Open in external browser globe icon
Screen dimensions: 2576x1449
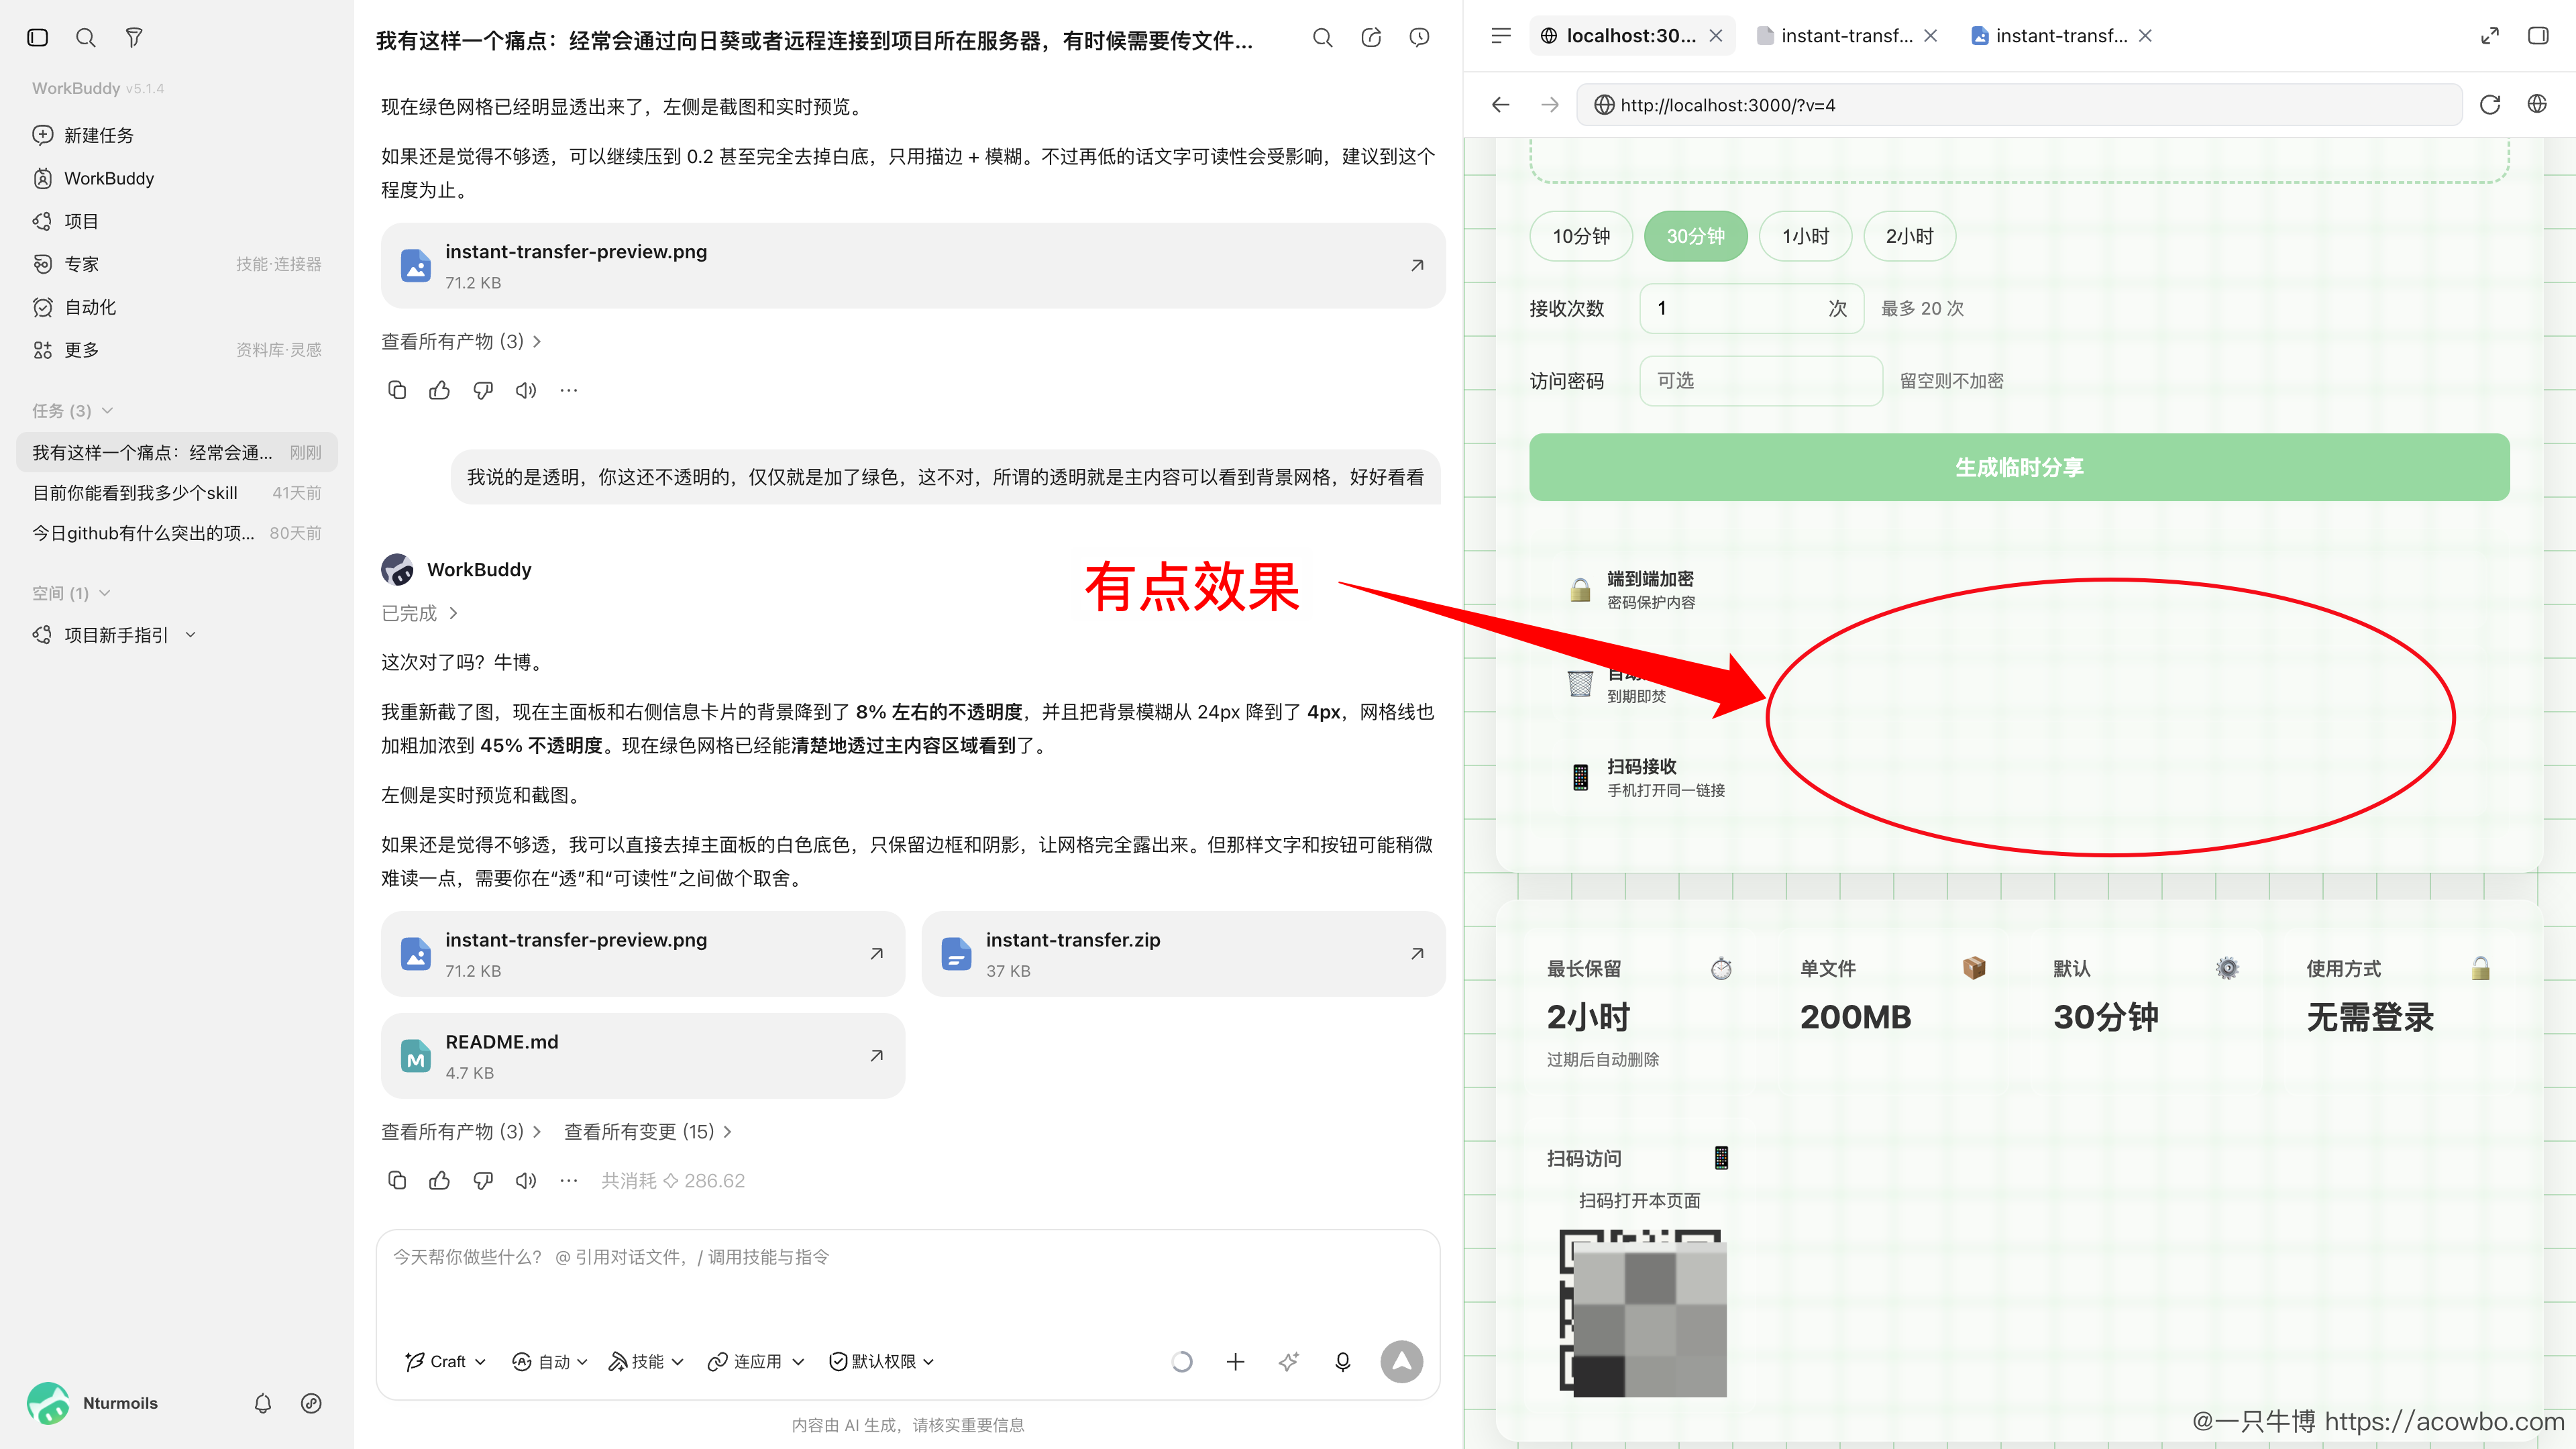pyautogui.click(x=2538, y=105)
